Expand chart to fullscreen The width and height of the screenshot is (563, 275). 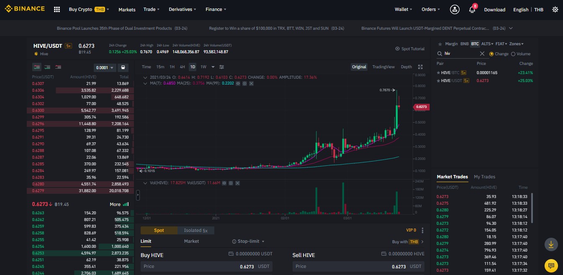[x=420, y=67]
